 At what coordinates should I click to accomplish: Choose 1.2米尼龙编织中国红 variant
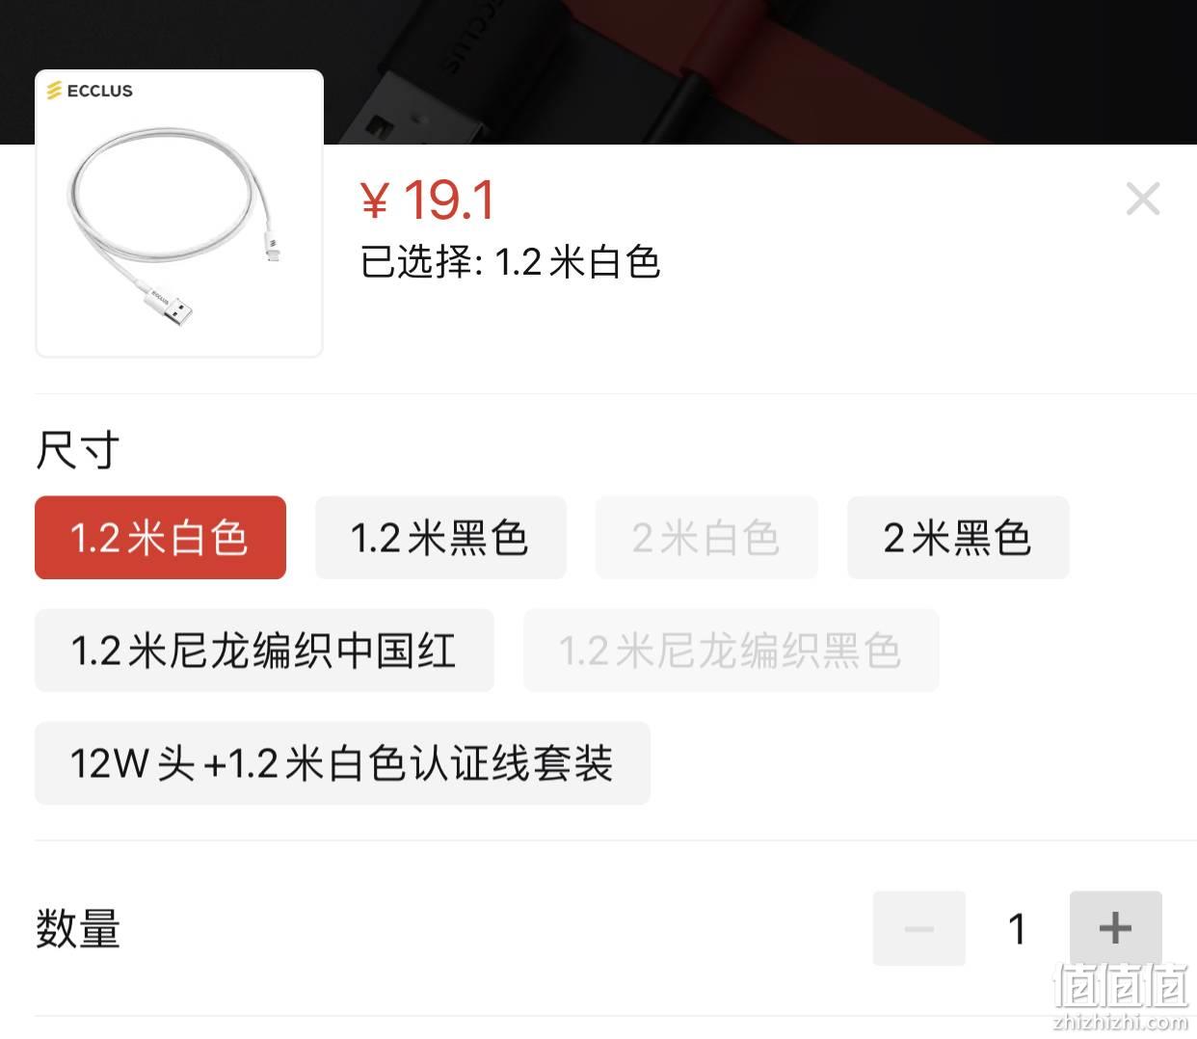pos(264,651)
